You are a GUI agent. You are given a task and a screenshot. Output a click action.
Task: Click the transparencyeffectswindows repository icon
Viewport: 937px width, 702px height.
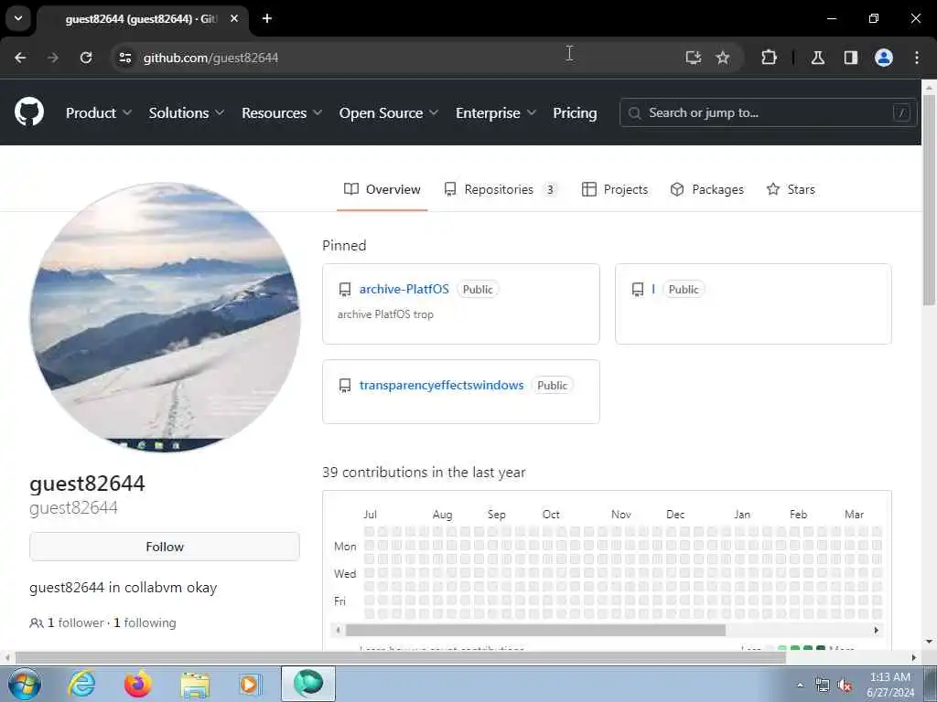pos(345,386)
